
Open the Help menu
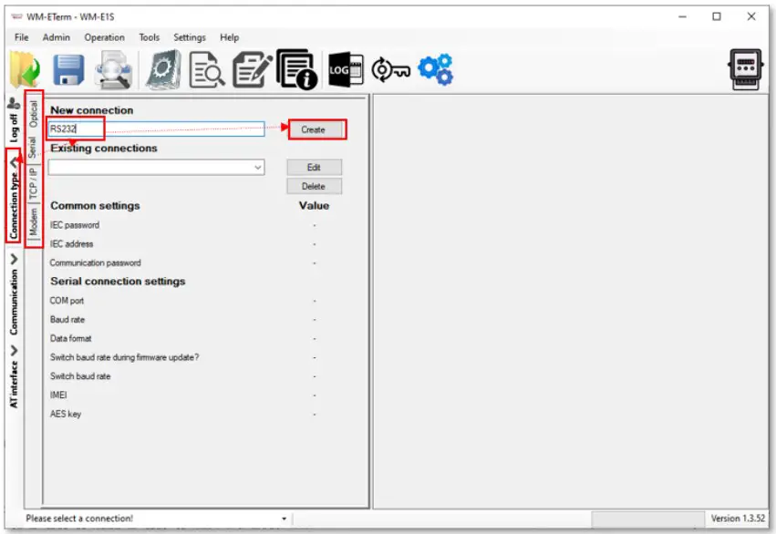229,37
